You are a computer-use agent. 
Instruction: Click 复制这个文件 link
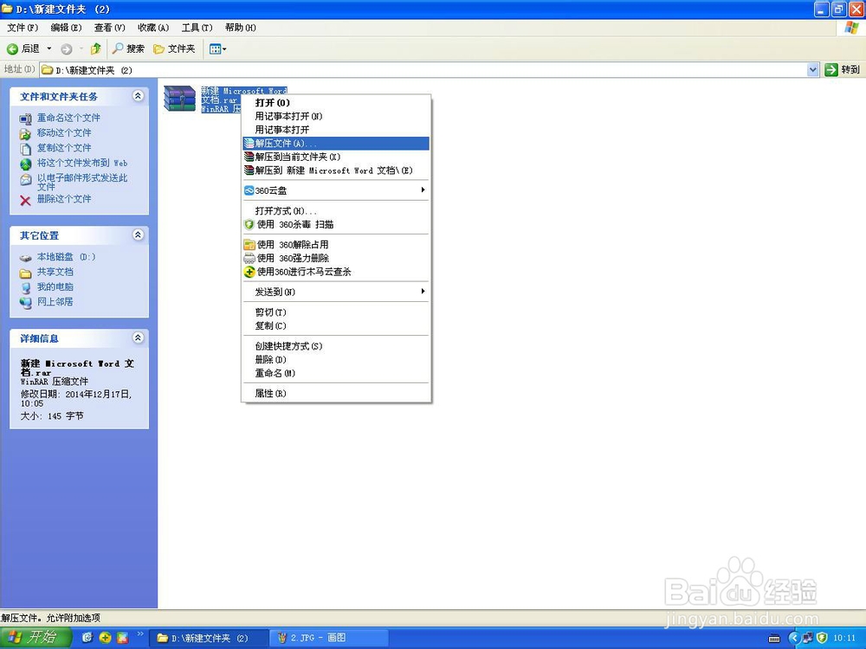64,147
